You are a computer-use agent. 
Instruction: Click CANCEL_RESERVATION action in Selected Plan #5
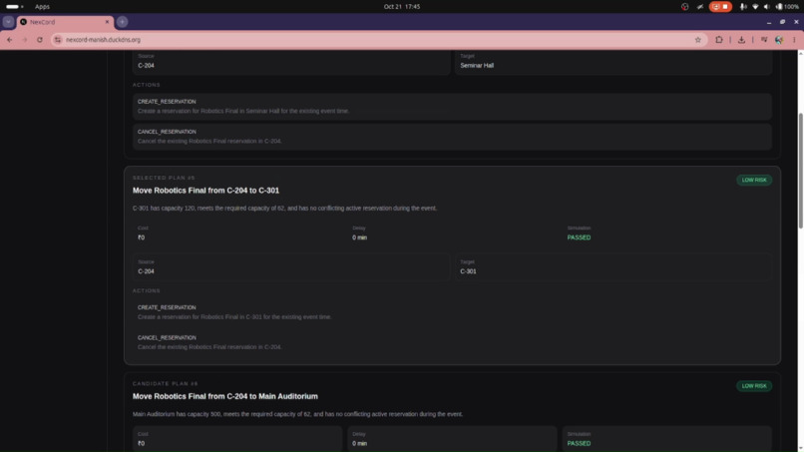click(452, 342)
